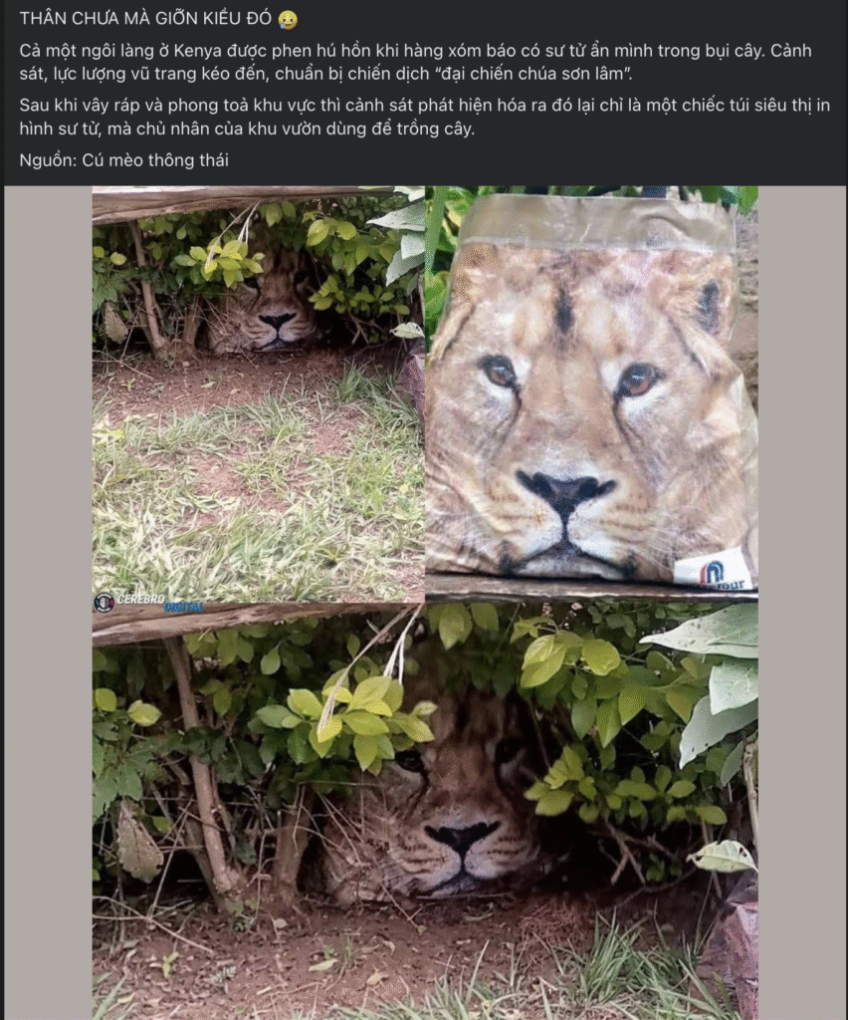Click the CEREBRO DIGITAL watermark text
This screenshot has width=848, height=1020.
160,603
